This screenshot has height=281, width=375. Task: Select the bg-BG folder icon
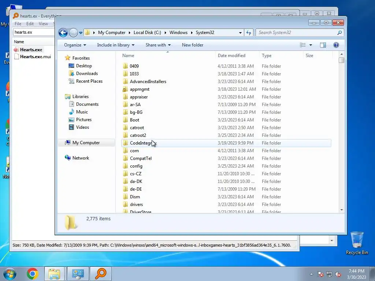[125, 112]
